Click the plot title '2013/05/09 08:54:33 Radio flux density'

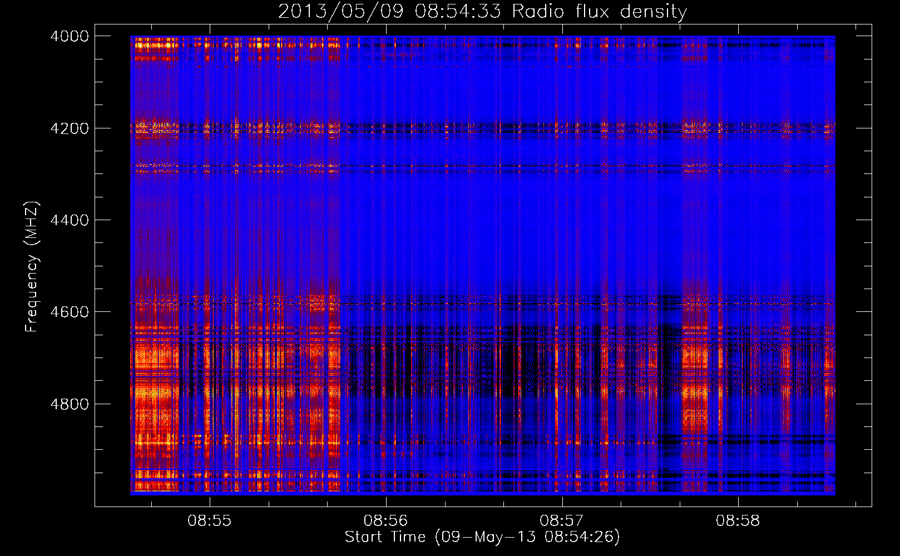(x=482, y=11)
